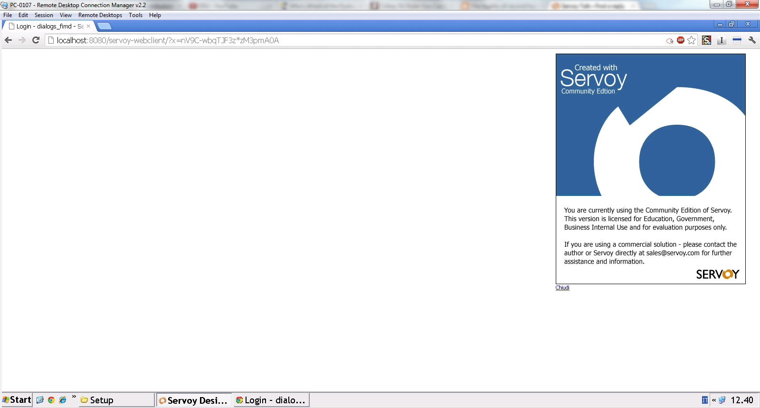Bookmark the page with the star icon

tap(692, 40)
